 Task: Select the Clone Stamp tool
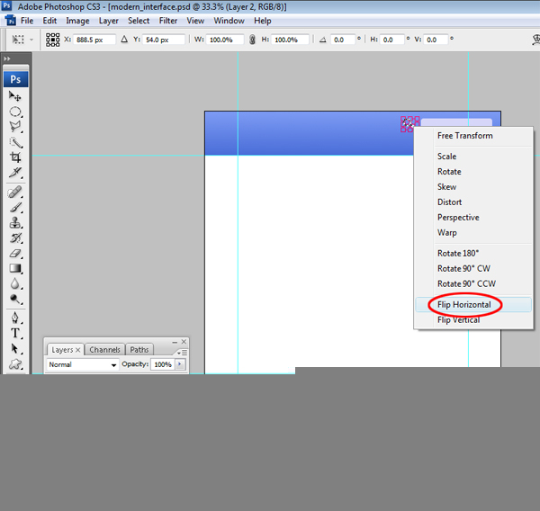pos(15,223)
